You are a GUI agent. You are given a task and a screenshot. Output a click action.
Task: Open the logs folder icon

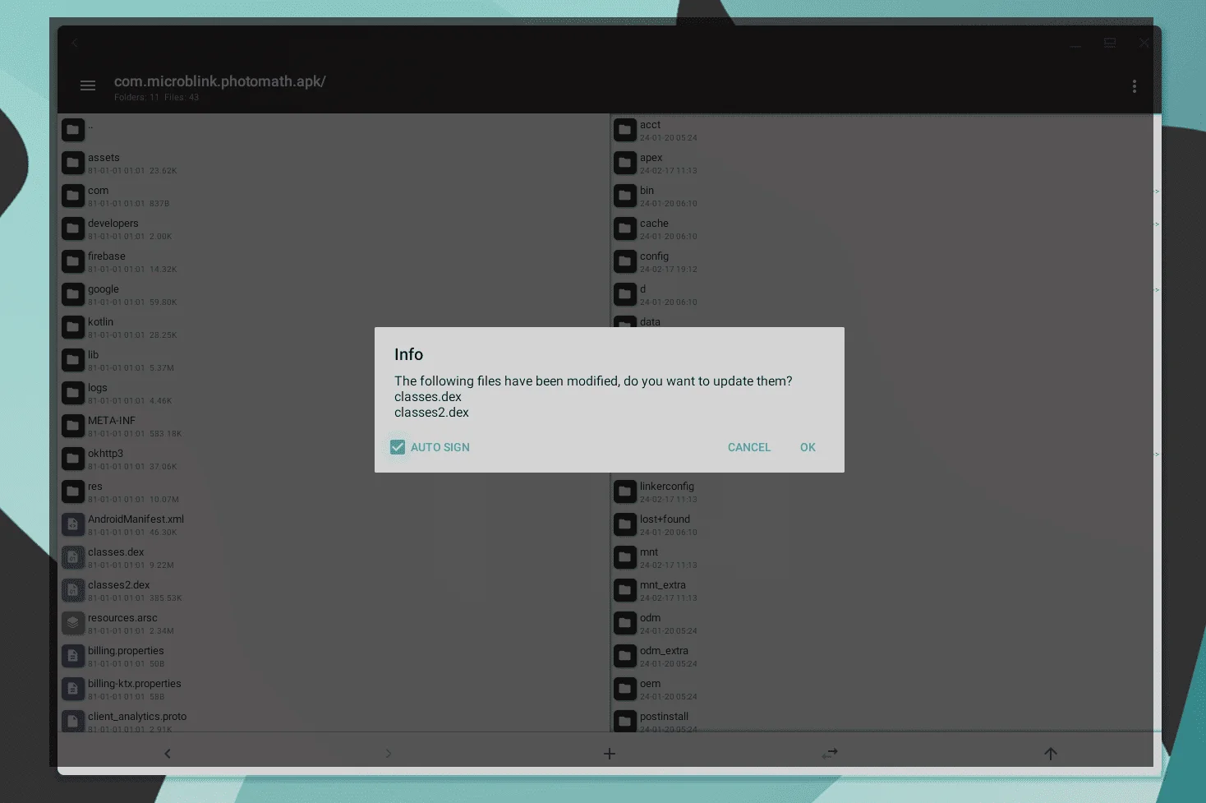click(73, 392)
